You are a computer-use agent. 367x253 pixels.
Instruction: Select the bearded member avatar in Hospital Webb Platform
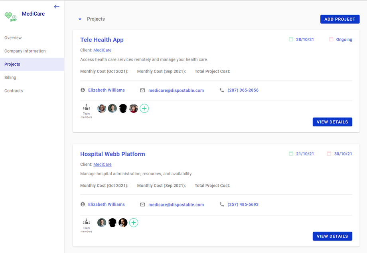(x=123, y=223)
